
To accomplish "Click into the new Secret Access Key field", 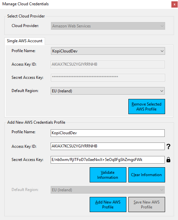I will [108, 160].
